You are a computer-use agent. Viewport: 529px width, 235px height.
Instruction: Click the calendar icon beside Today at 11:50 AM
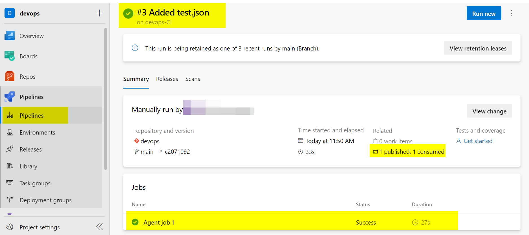tap(301, 140)
